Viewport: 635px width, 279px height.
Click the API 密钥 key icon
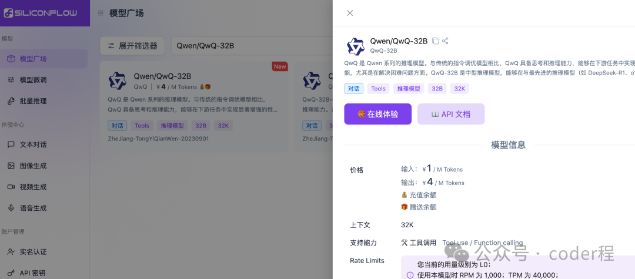tap(11, 273)
